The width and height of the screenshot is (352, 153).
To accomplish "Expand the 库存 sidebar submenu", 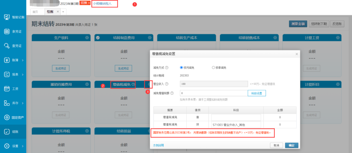I will click(x=23, y=103).
